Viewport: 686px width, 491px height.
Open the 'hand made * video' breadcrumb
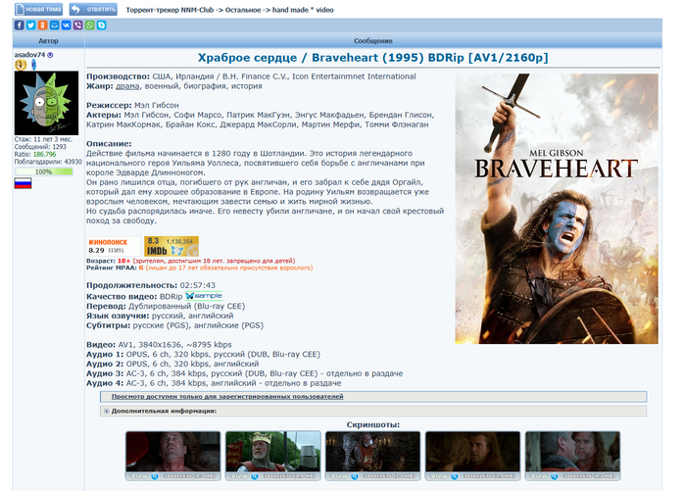pyautogui.click(x=303, y=10)
